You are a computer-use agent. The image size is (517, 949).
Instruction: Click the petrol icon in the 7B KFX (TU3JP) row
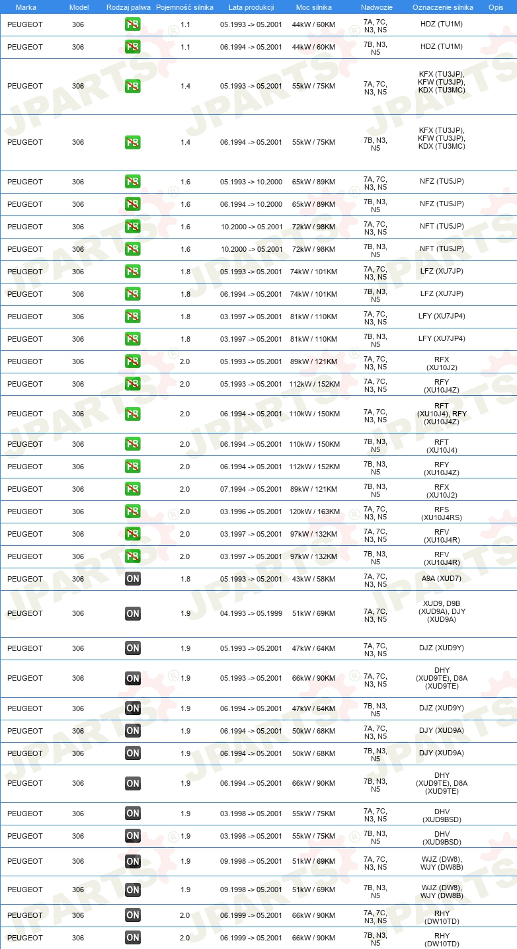133,142
